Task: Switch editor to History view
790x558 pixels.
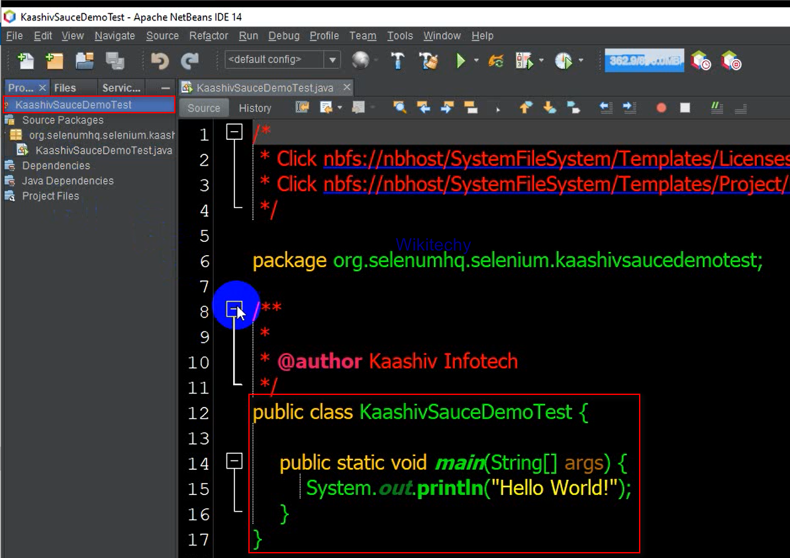Action: (255, 108)
